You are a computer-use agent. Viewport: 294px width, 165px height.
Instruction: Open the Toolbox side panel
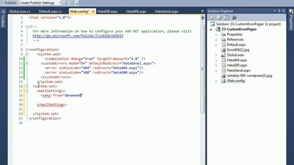[x=3, y=19]
